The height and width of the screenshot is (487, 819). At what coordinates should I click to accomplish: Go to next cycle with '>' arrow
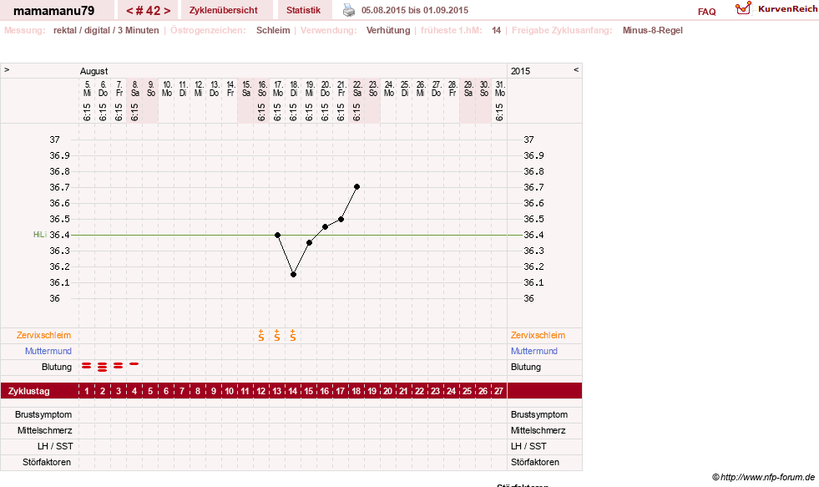pyautogui.click(x=167, y=11)
